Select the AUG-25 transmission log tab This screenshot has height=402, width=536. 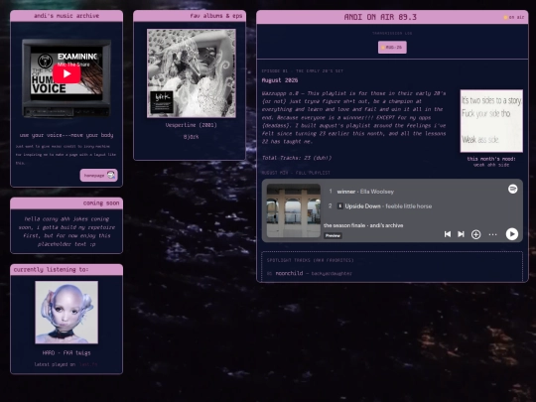(392, 48)
